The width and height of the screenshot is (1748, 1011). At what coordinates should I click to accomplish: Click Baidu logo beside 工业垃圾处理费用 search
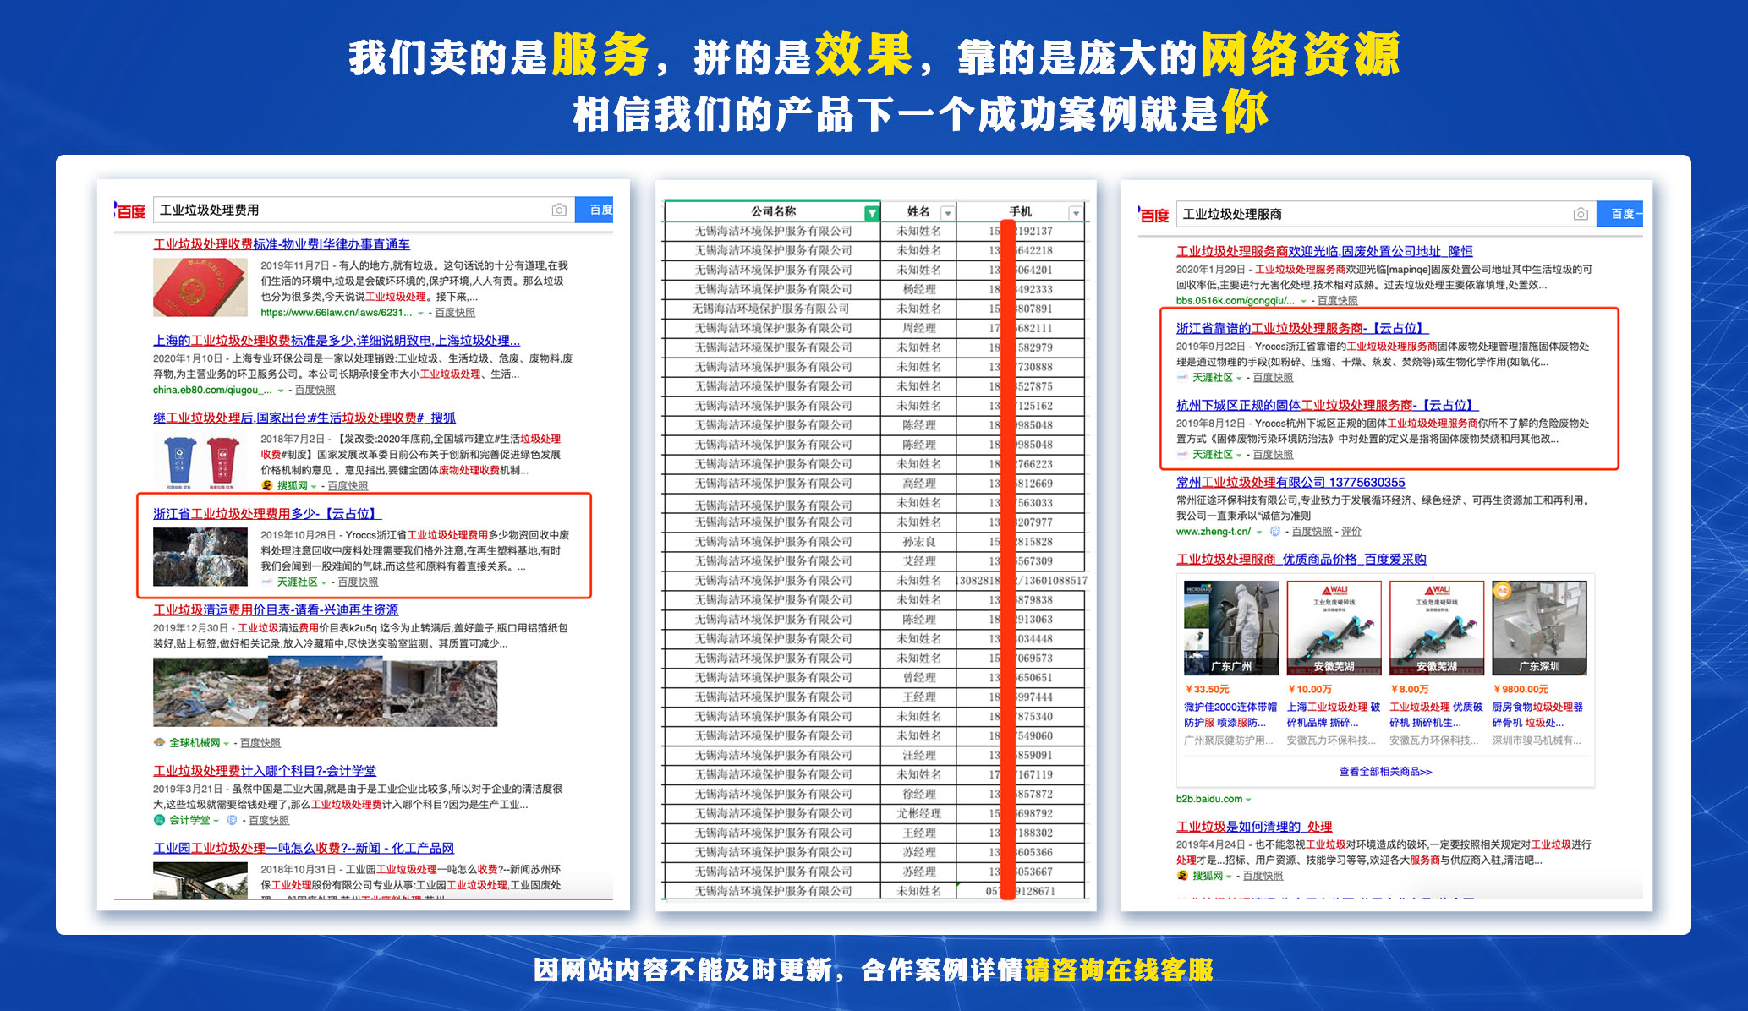(131, 210)
